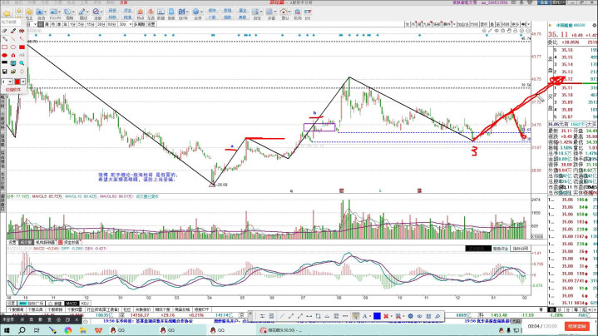The image size is (598, 336).
Task: Click the yellow back arrow toolbar icon
Action: point(7,15)
